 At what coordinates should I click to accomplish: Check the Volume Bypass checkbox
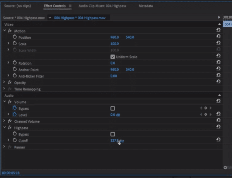coord(113,108)
